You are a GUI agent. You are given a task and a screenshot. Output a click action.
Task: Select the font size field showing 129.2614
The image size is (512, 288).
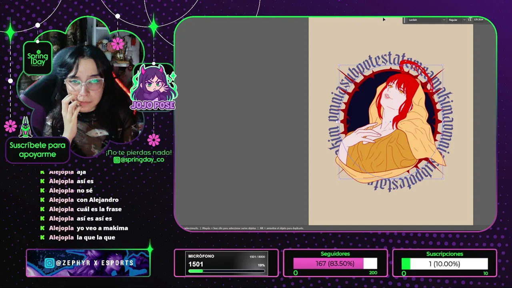tap(479, 20)
